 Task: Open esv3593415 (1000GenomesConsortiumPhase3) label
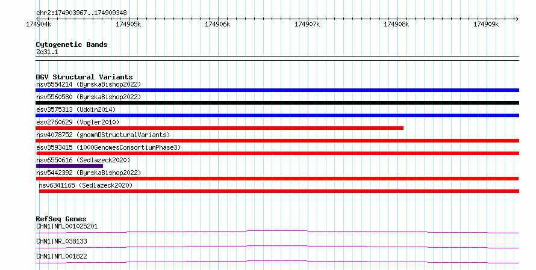tap(108, 147)
